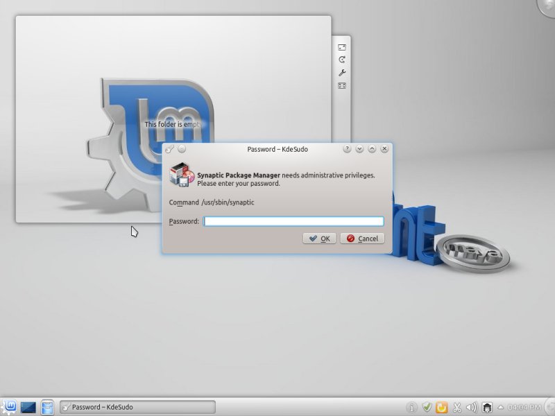Close the KdeSudo password dialog
Image resolution: width=555 pixels, height=416 pixels.
(384, 149)
